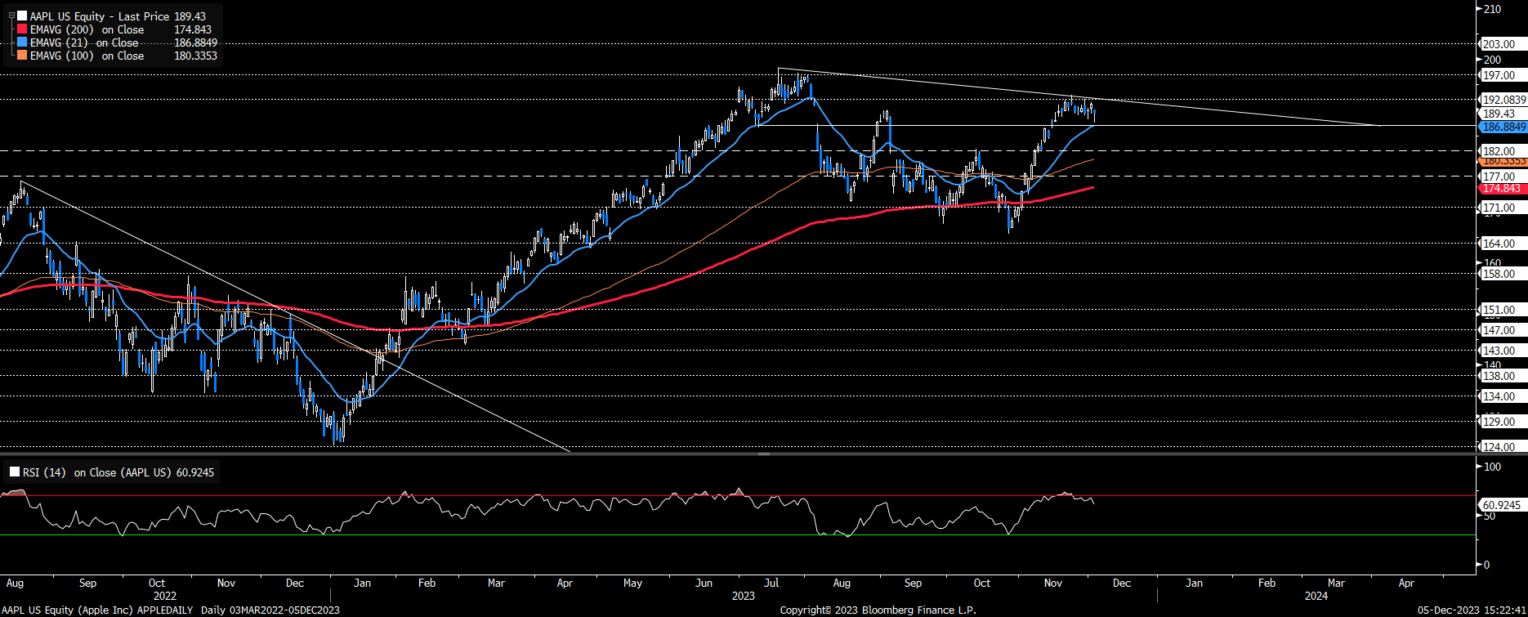1528x617 pixels.
Task: Click the RSI axis value tag 60.9245
Action: 1502,505
